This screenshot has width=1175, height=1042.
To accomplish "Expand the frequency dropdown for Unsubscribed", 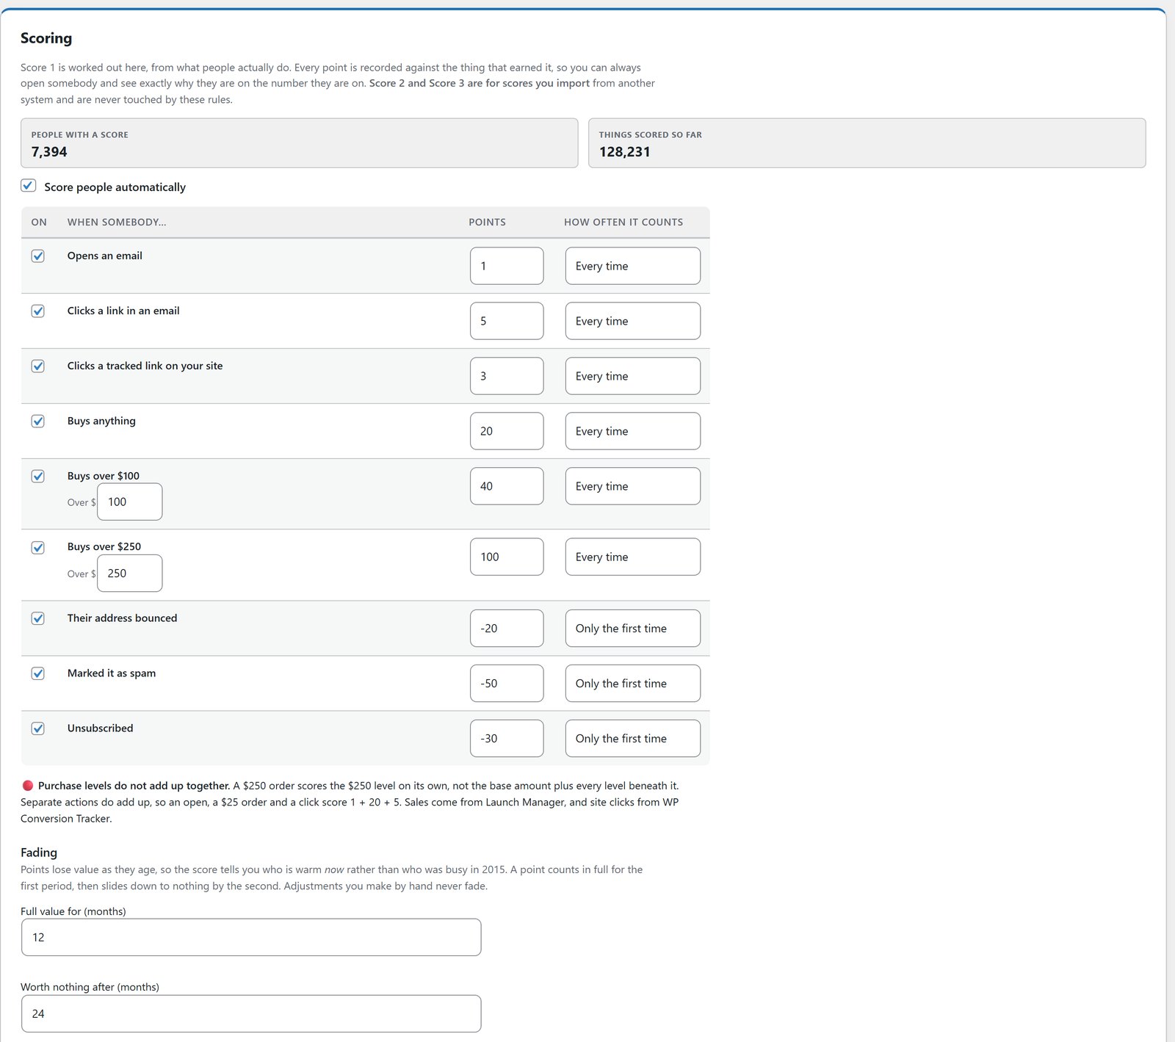I will (x=632, y=738).
